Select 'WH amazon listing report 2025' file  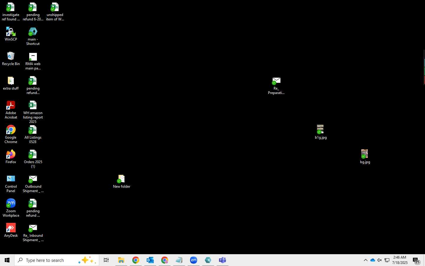33,112
